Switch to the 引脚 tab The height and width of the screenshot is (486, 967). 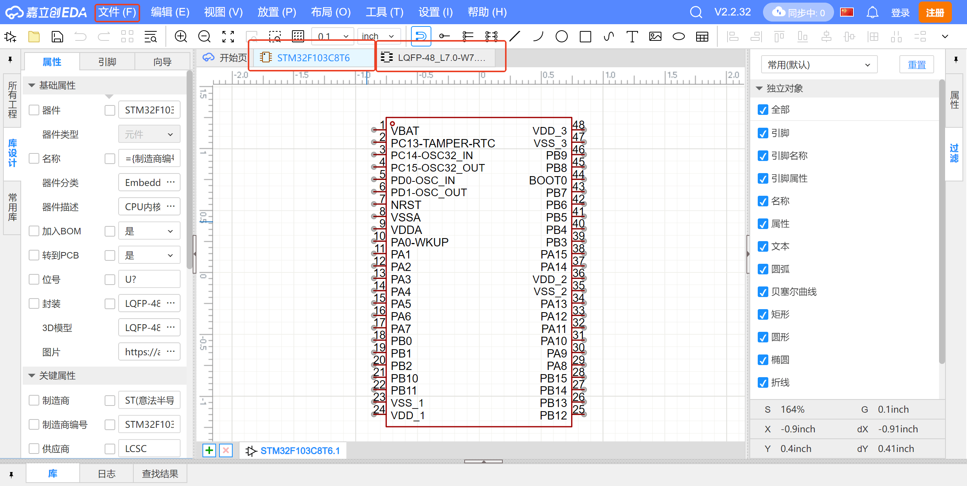107,62
